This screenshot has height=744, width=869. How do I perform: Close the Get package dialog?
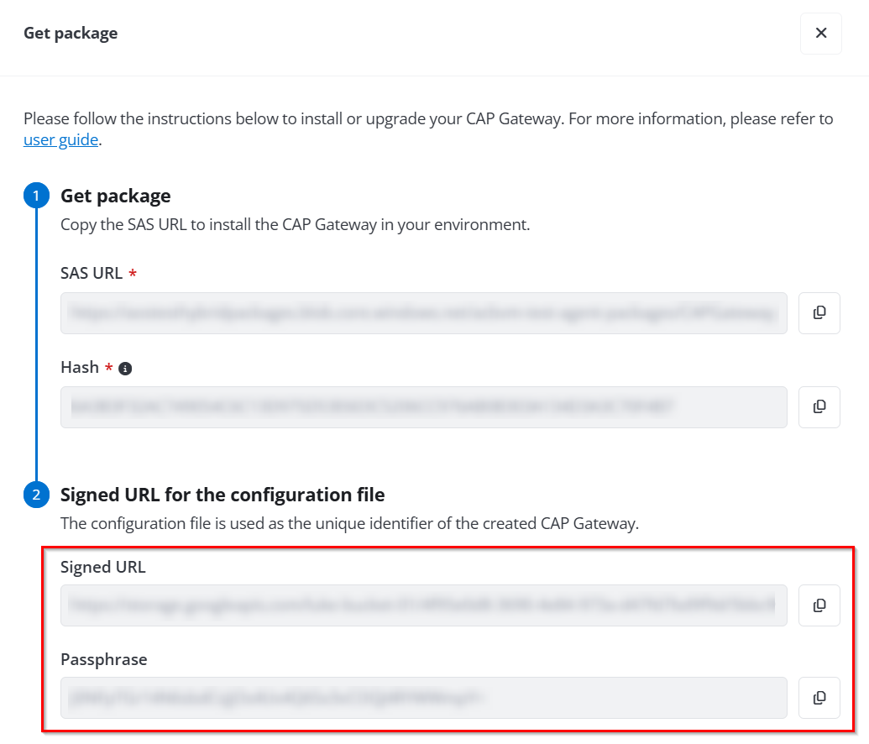(820, 34)
